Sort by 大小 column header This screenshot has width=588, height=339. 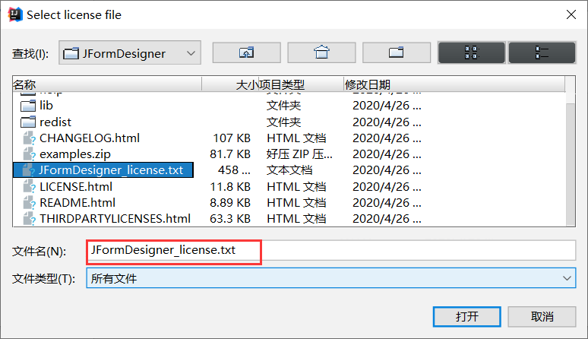[x=231, y=84]
